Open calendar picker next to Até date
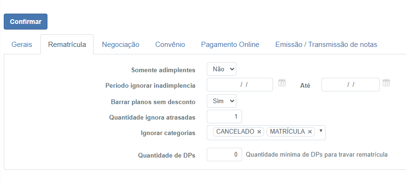This screenshot has width=406, height=181. click(x=386, y=83)
